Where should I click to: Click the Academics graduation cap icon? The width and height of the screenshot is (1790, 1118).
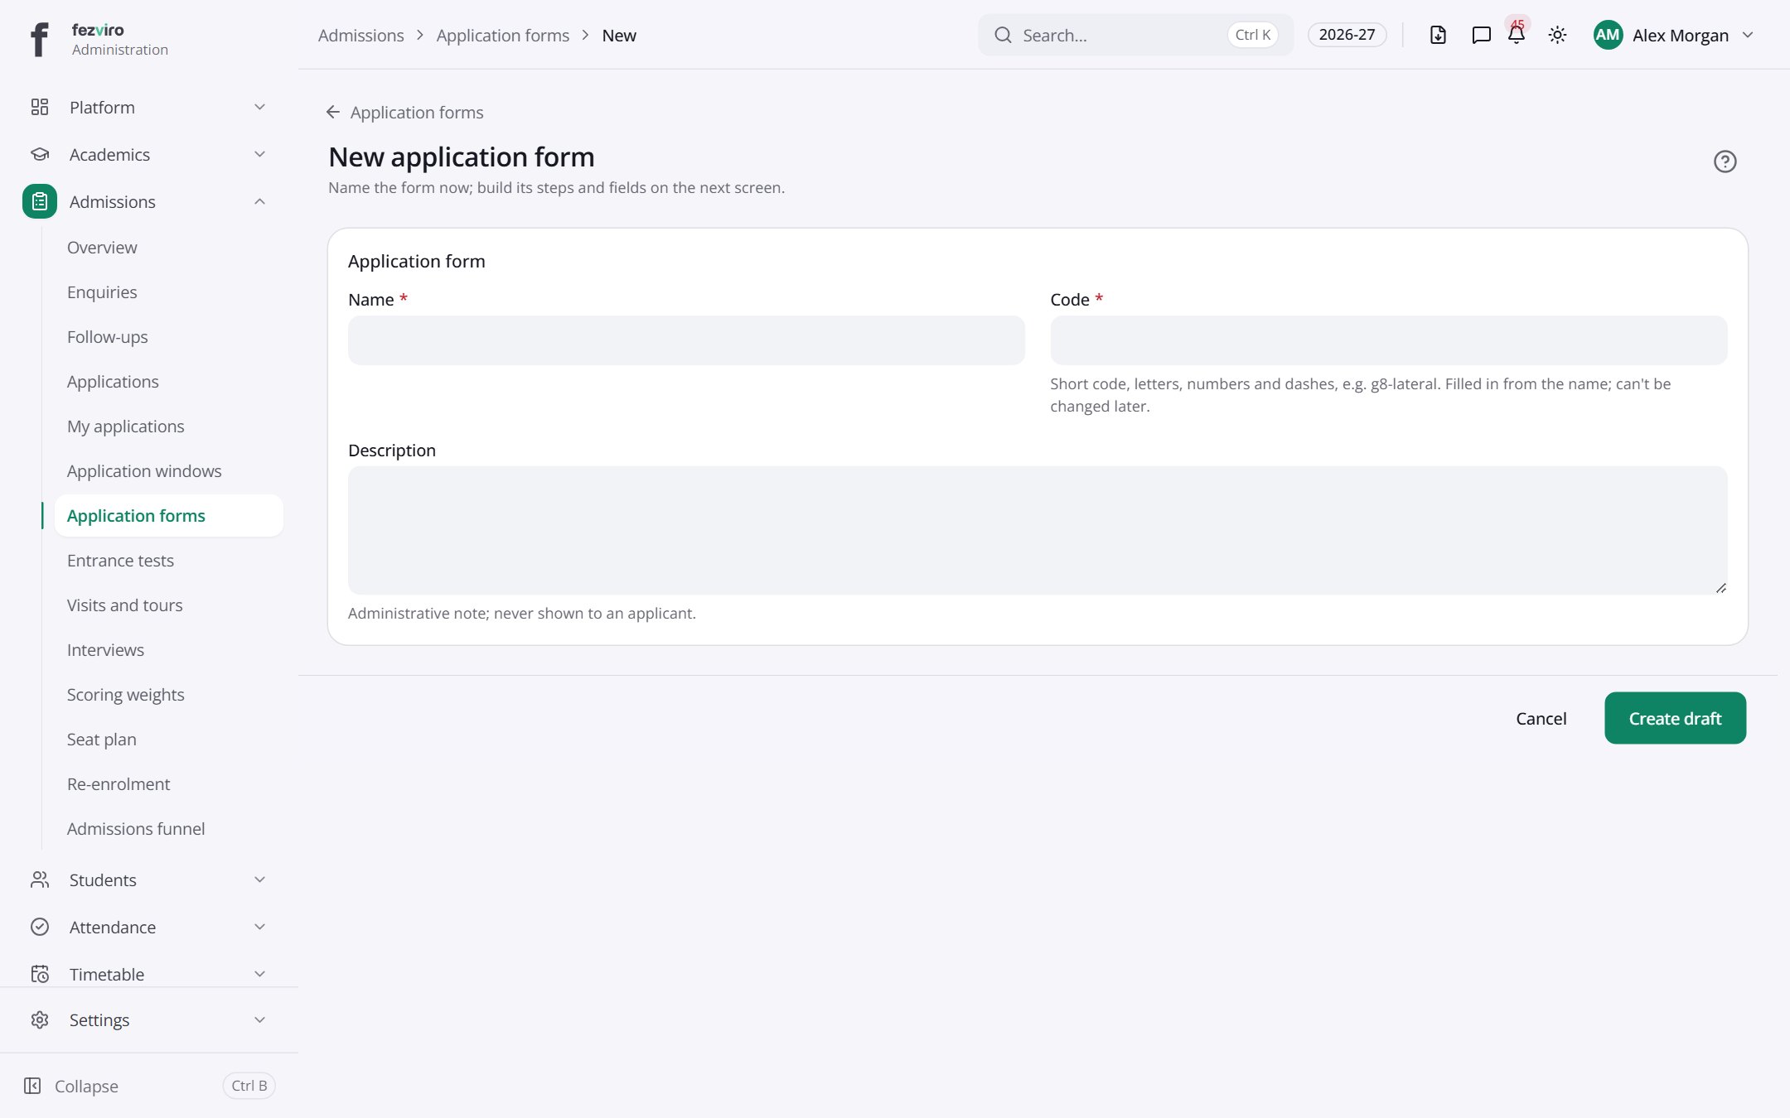[40, 154]
